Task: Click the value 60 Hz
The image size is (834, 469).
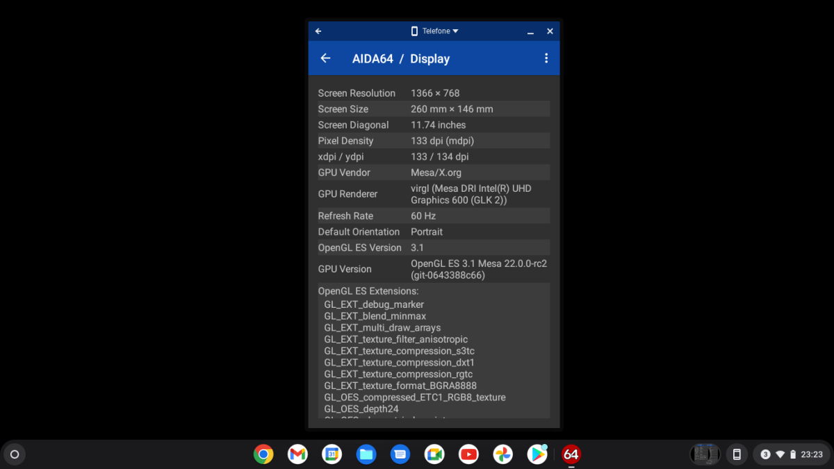Action: pyautogui.click(x=423, y=216)
